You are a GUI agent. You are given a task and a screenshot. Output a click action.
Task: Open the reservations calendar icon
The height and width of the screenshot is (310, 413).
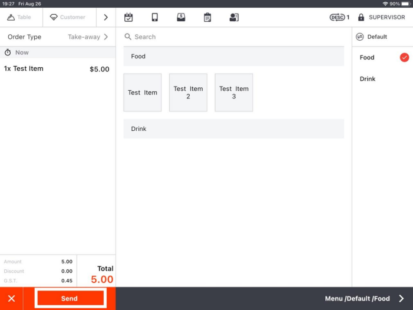pyautogui.click(x=128, y=17)
